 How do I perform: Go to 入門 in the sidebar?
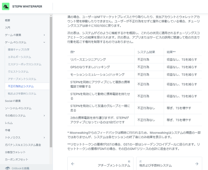7,28
